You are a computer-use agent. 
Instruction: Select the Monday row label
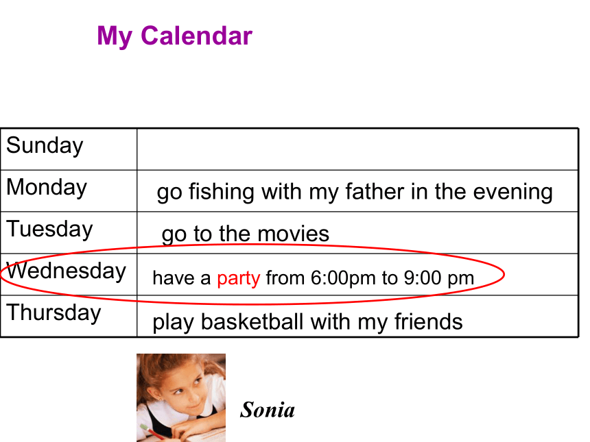(47, 188)
